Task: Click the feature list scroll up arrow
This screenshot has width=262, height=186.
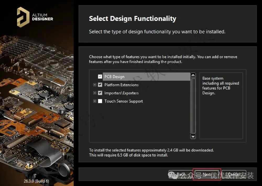Action: (x=193, y=75)
